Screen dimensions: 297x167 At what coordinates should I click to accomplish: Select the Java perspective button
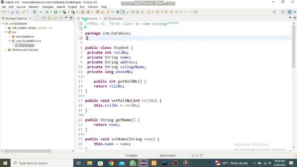tap(290, 12)
